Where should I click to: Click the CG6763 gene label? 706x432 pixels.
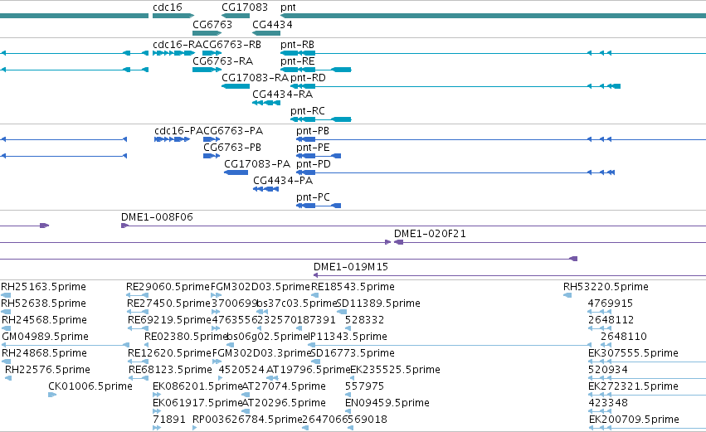[212, 24]
